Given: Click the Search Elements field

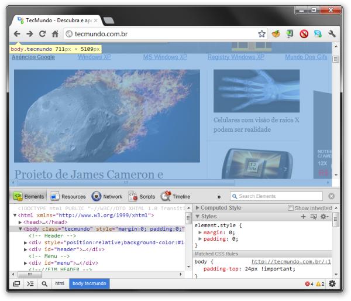Looking at the screenshot, I should pos(276,196).
